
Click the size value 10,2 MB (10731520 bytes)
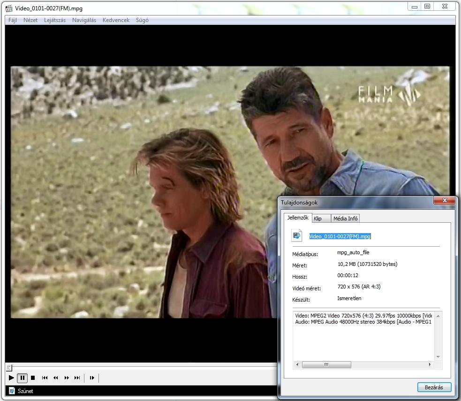coord(368,264)
